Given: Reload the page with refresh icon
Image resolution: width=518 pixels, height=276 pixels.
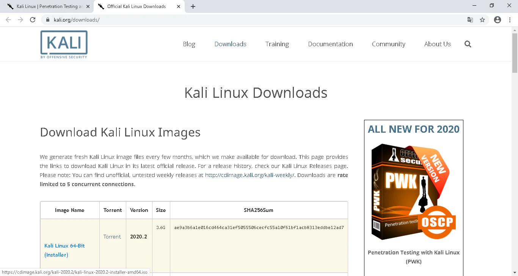Looking at the screenshot, I should point(33,20).
